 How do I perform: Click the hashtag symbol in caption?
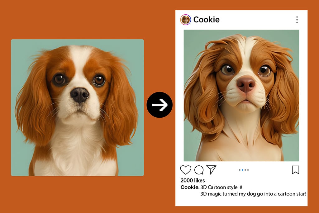click(x=241, y=187)
